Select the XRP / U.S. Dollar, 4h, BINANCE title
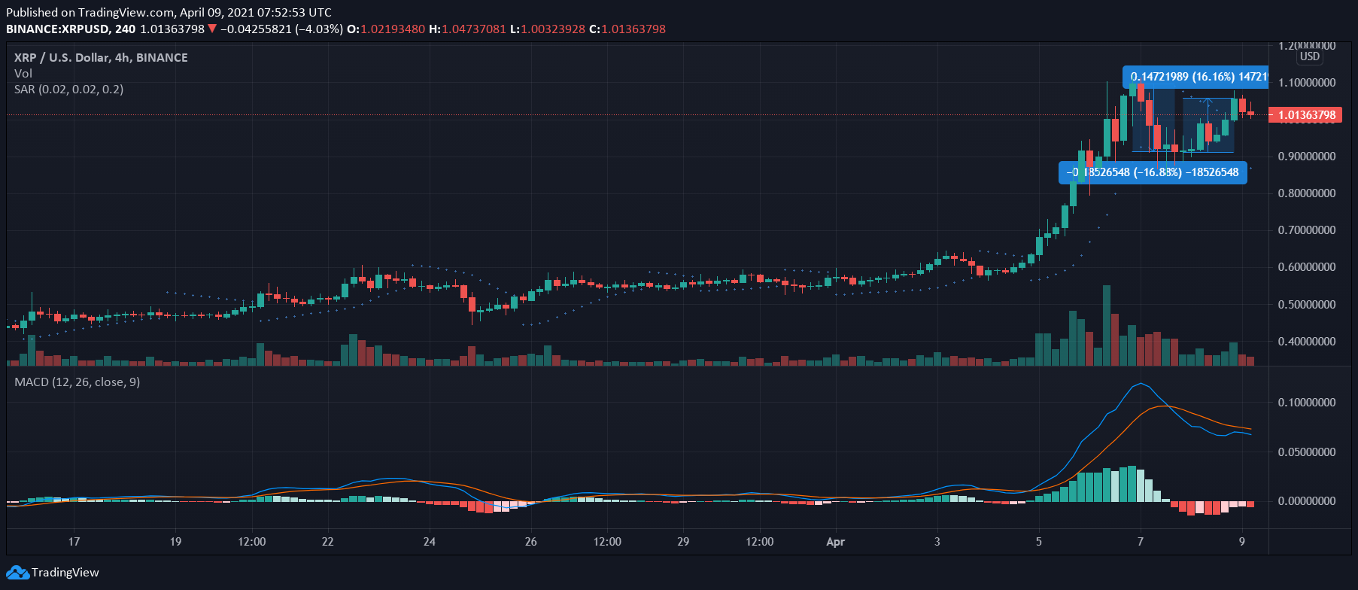Viewport: 1358px width, 590px height. tap(101, 57)
